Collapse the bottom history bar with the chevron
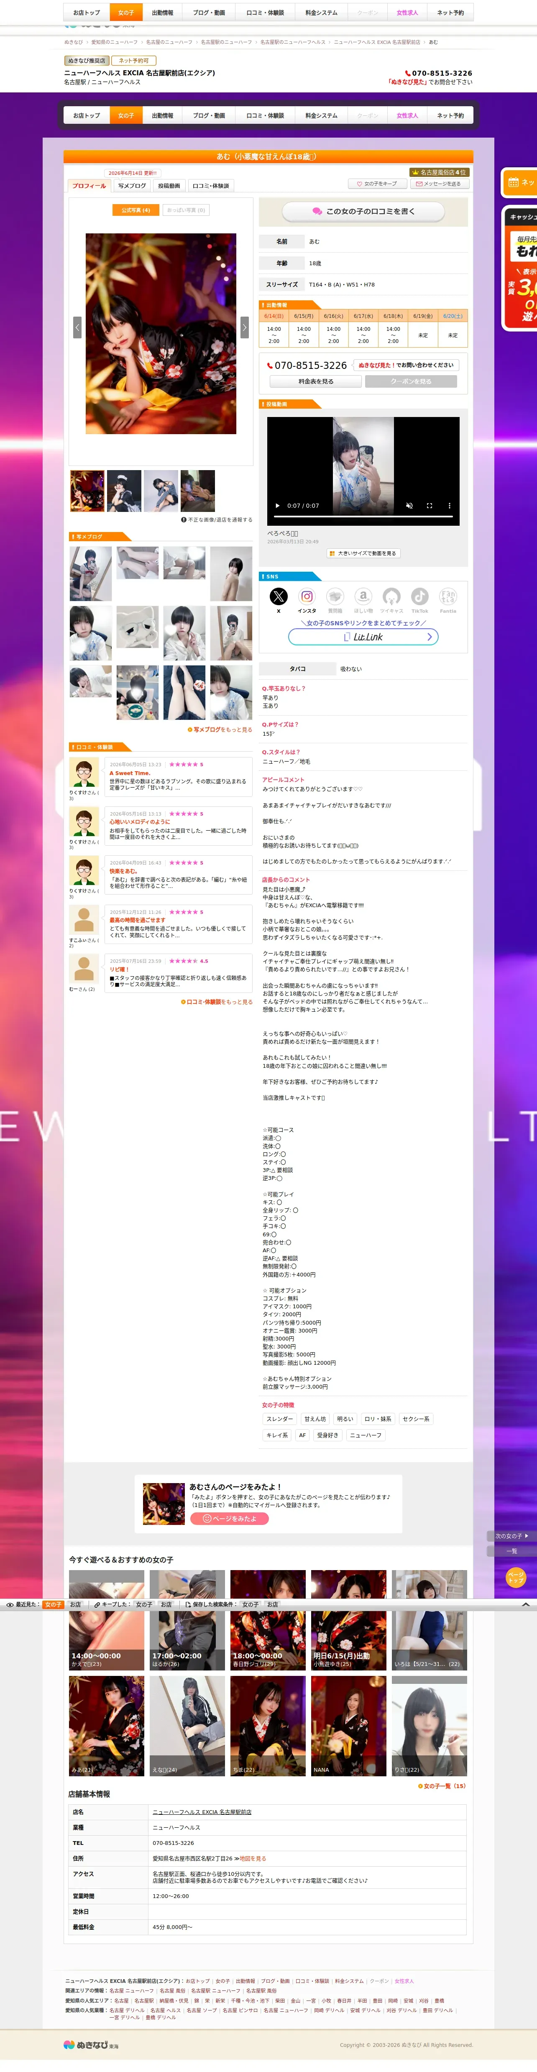 pyautogui.click(x=526, y=1604)
